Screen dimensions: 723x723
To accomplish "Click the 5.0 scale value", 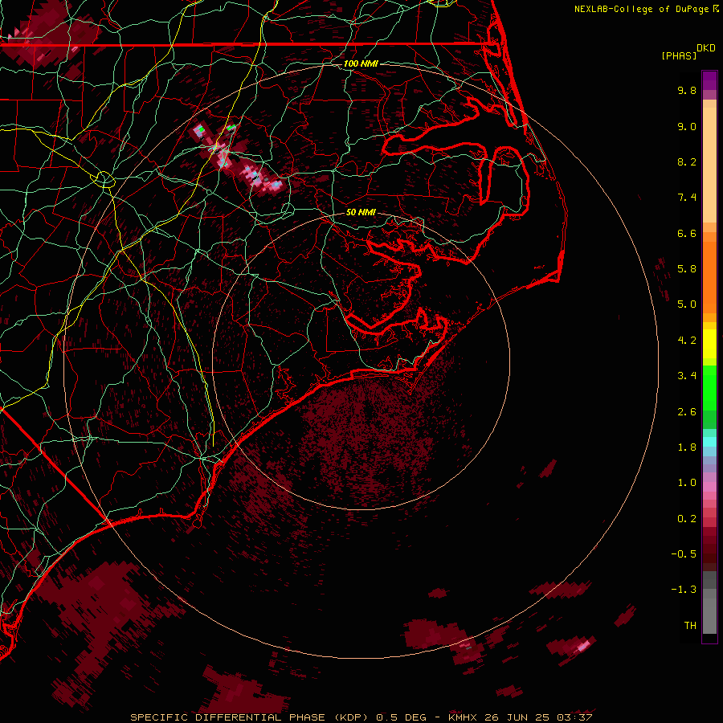I will click(x=687, y=304).
